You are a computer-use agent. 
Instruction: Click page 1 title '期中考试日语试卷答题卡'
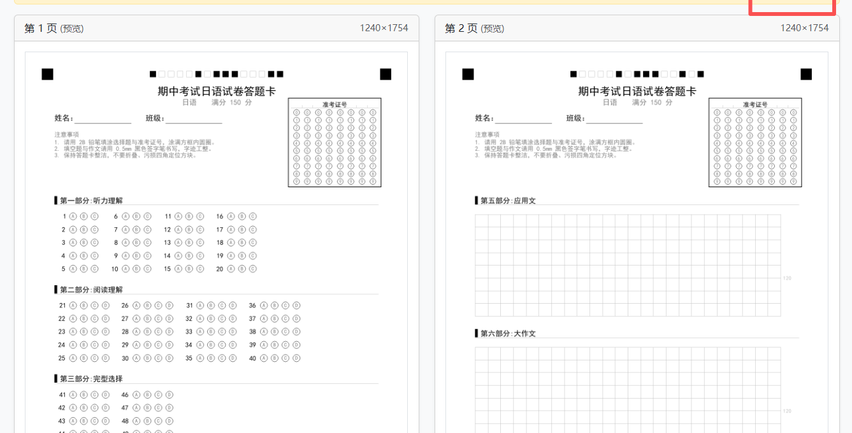click(217, 91)
